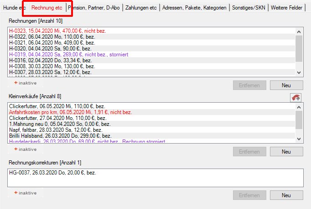
Task: Show inaktive entries under Kleinverkäufe
Action: click(x=26, y=149)
